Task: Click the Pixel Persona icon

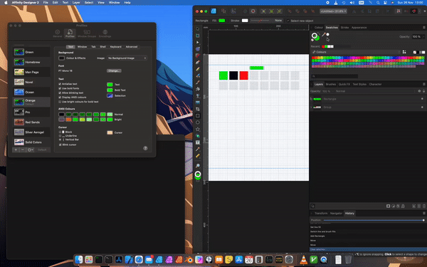Action: tap(223, 11)
